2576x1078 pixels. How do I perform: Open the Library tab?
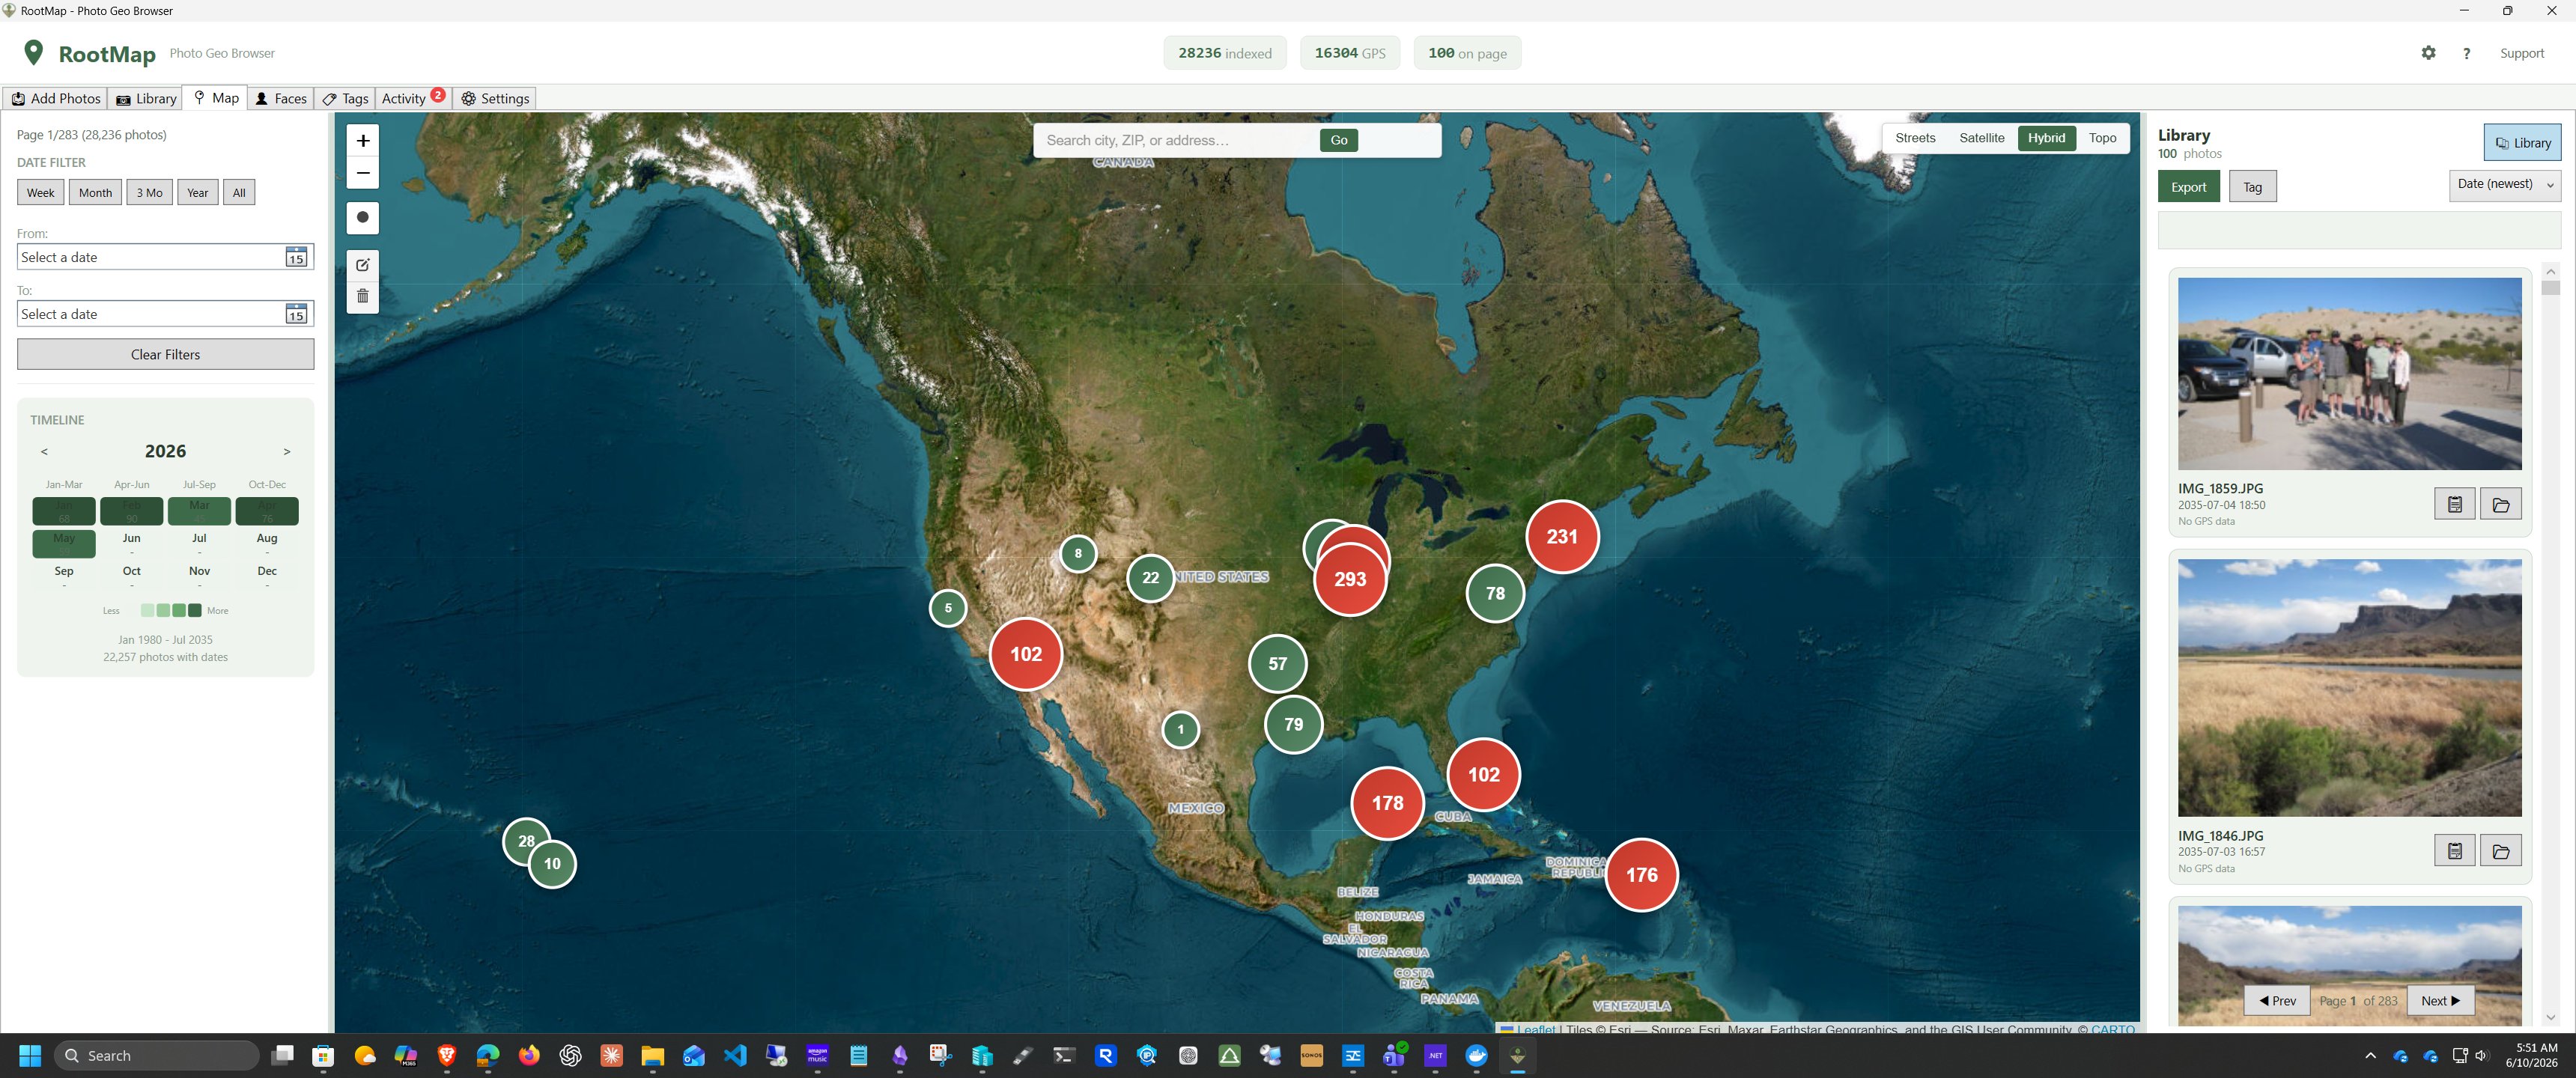pyautogui.click(x=146, y=99)
